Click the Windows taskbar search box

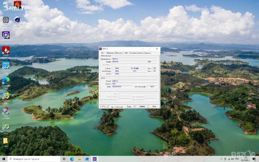click(34, 159)
